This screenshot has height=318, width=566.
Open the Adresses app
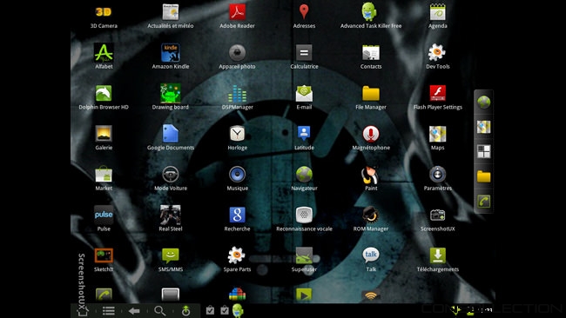(x=304, y=17)
